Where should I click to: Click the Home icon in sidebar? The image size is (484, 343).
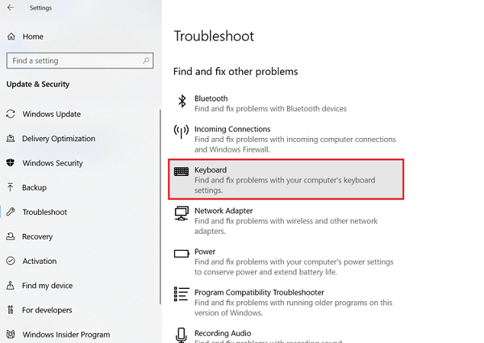tap(11, 36)
